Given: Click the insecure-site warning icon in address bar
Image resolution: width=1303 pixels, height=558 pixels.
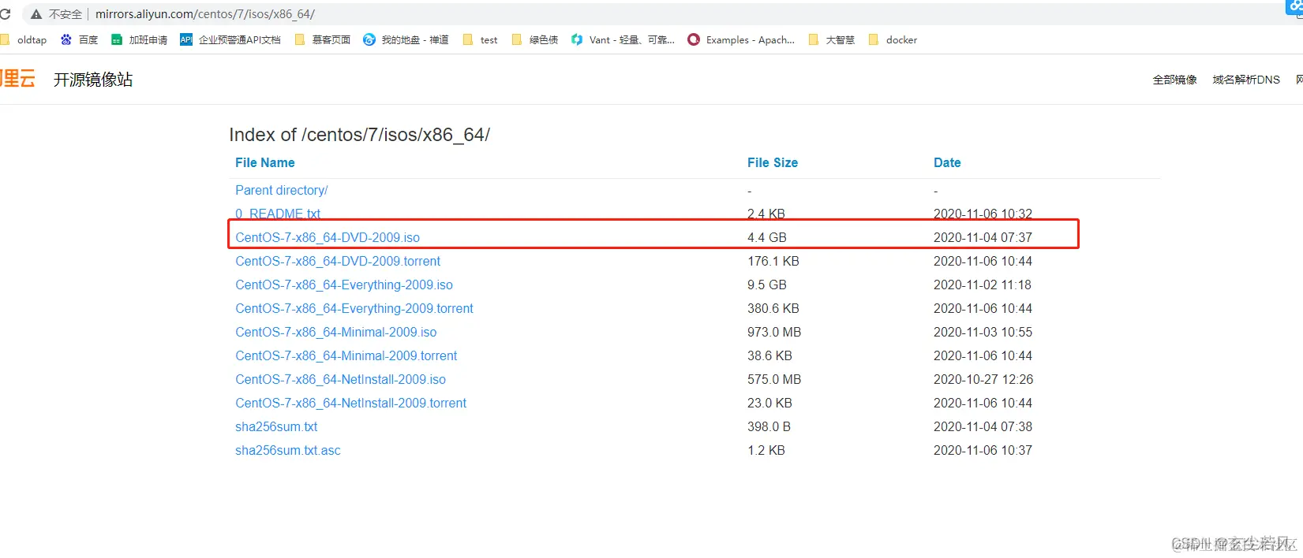Looking at the screenshot, I should [x=36, y=14].
